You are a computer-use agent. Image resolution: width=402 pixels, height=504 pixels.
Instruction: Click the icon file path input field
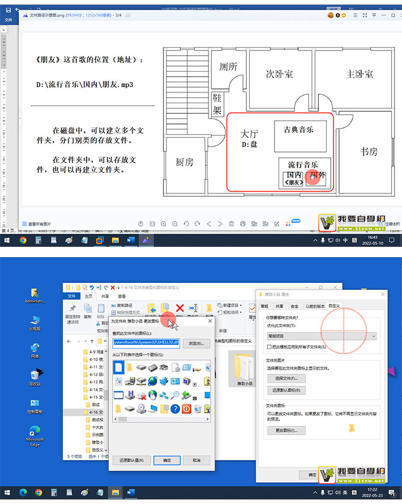(x=146, y=342)
